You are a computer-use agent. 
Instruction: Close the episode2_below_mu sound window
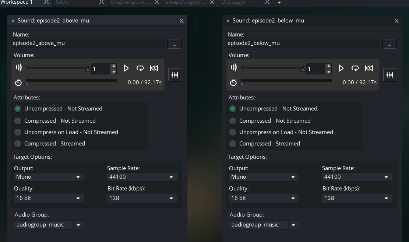tap(396, 21)
